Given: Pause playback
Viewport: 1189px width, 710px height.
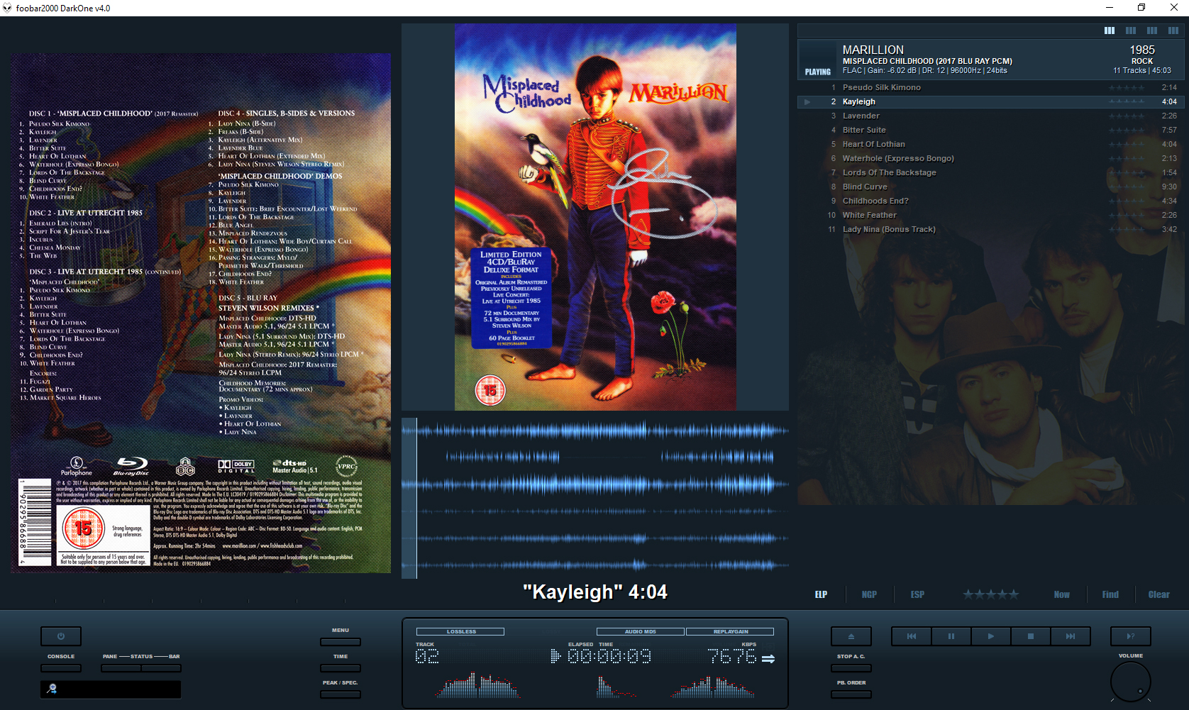Looking at the screenshot, I should coord(951,636).
